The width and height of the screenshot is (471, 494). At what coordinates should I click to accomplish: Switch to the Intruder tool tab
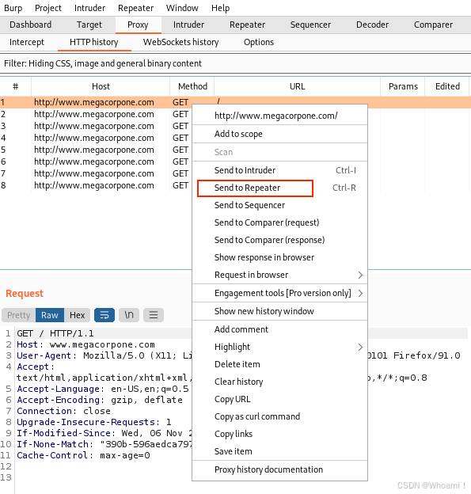coord(188,25)
